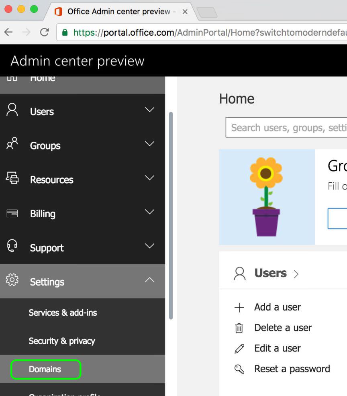Click the arrow next to Users card heading

pyautogui.click(x=296, y=274)
